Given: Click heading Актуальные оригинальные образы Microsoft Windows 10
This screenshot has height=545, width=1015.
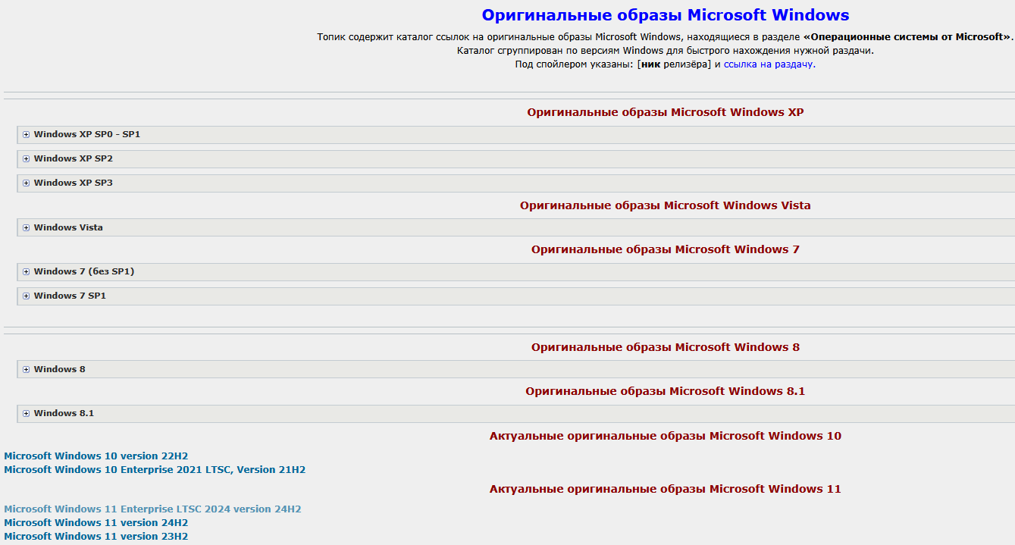Looking at the screenshot, I should 666,436.
